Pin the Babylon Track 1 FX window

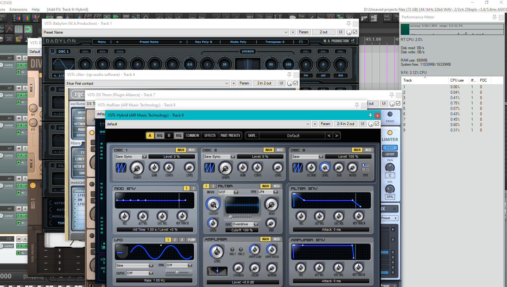pyautogui.click(x=348, y=23)
